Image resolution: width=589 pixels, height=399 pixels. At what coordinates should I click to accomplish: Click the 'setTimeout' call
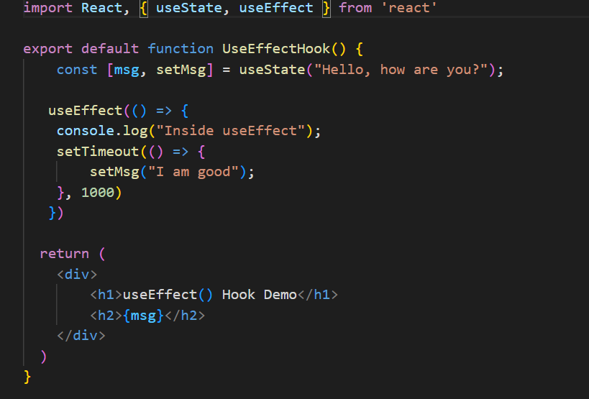tap(97, 152)
